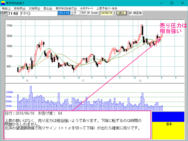188x141 pixels.
Task: Toggle the Scale checkbox
Action: tap(89, 13)
